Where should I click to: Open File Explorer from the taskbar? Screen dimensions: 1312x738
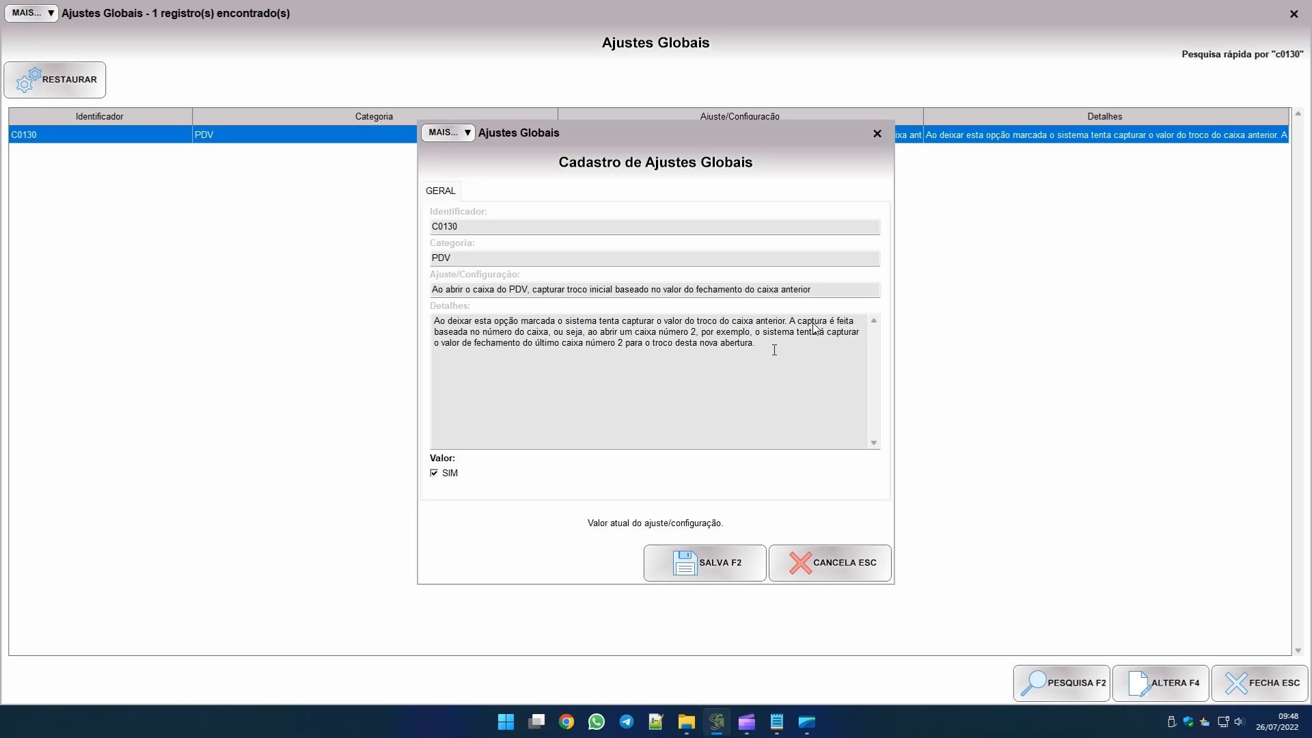(x=686, y=722)
